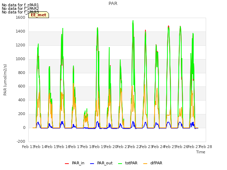Click the 200 y-axis tick label

point(22,114)
